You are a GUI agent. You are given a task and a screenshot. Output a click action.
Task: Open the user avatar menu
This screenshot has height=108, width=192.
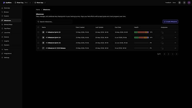point(189,3)
